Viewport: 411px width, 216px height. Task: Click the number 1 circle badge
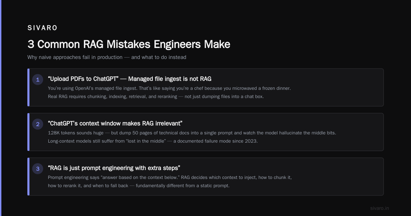tap(38, 80)
